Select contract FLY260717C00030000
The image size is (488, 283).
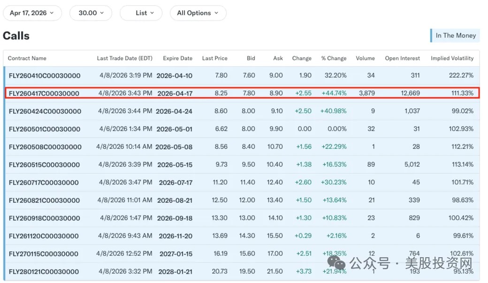(x=44, y=183)
